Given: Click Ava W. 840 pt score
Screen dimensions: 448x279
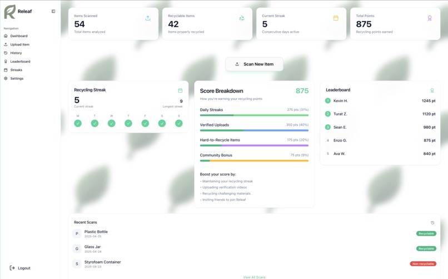Looking at the screenshot, I should tap(430, 154).
